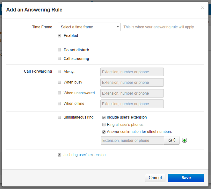Enable Do not disturb

point(59,50)
